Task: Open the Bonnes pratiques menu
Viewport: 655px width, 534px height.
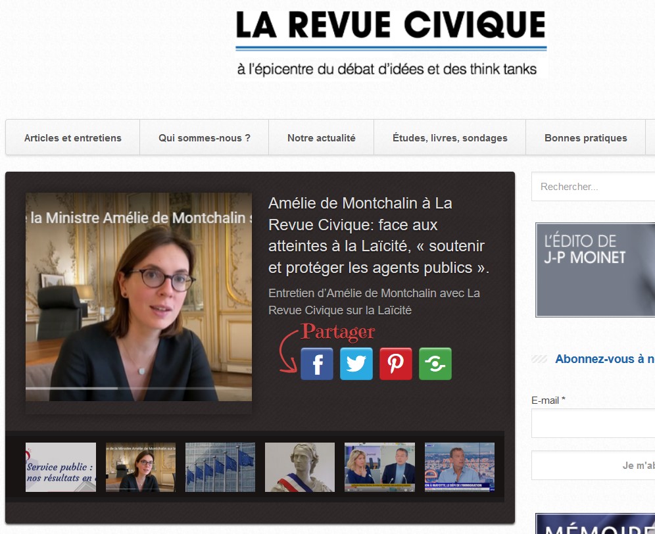Action: click(586, 137)
